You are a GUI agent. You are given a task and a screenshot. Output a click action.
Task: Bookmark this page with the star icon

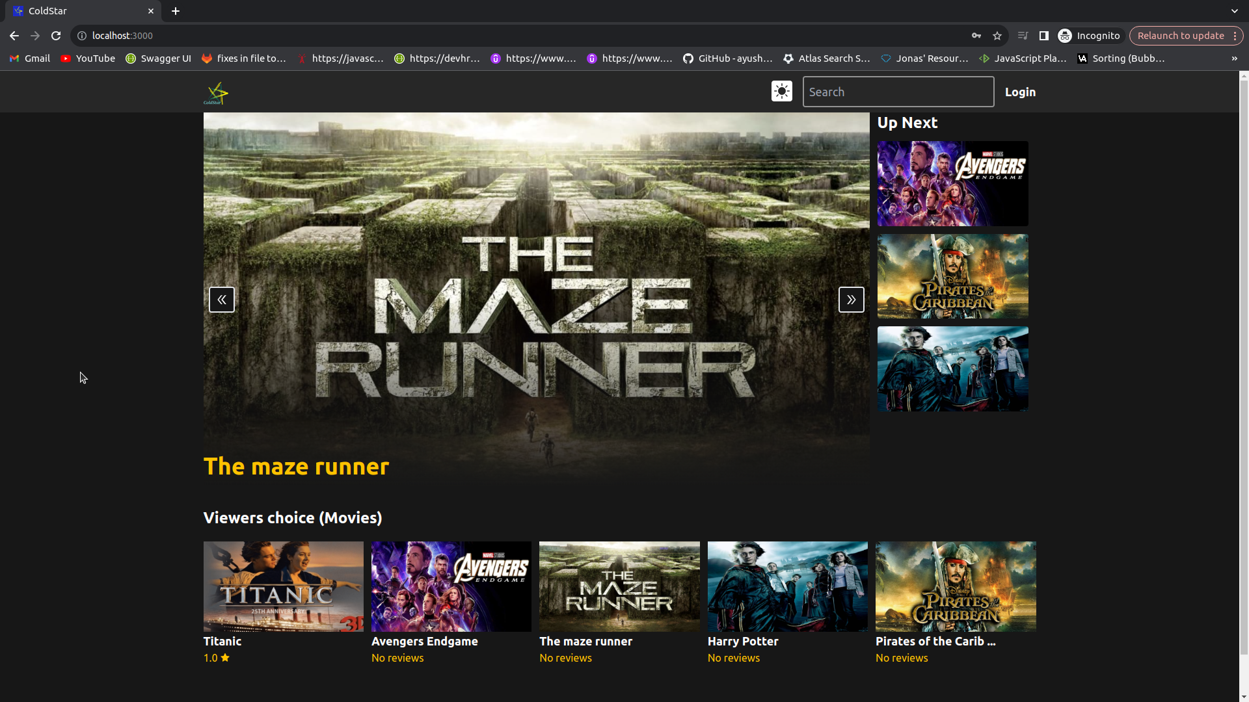tap(997, 36)
